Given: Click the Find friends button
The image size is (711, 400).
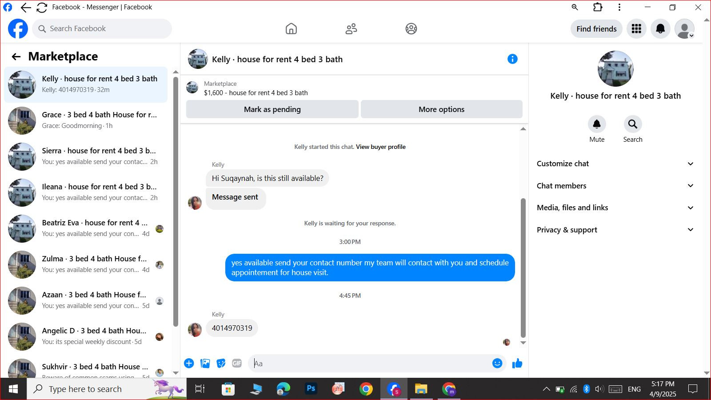Looking at the screenshot, I should click(x=596, y=29).
